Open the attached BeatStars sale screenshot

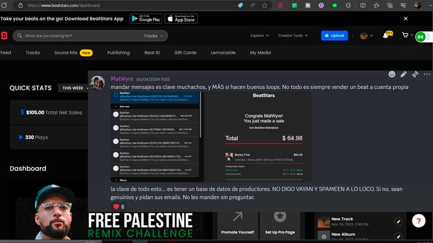[x=211, y=137]
